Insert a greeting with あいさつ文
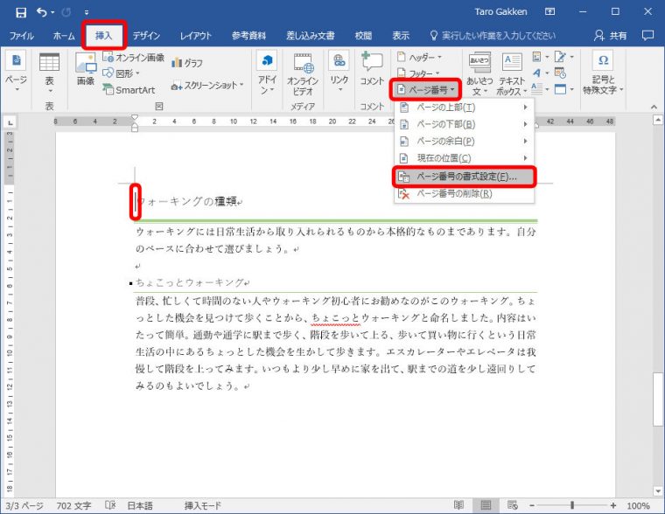This screenshot has height=514, width=665. click(479, 73)
